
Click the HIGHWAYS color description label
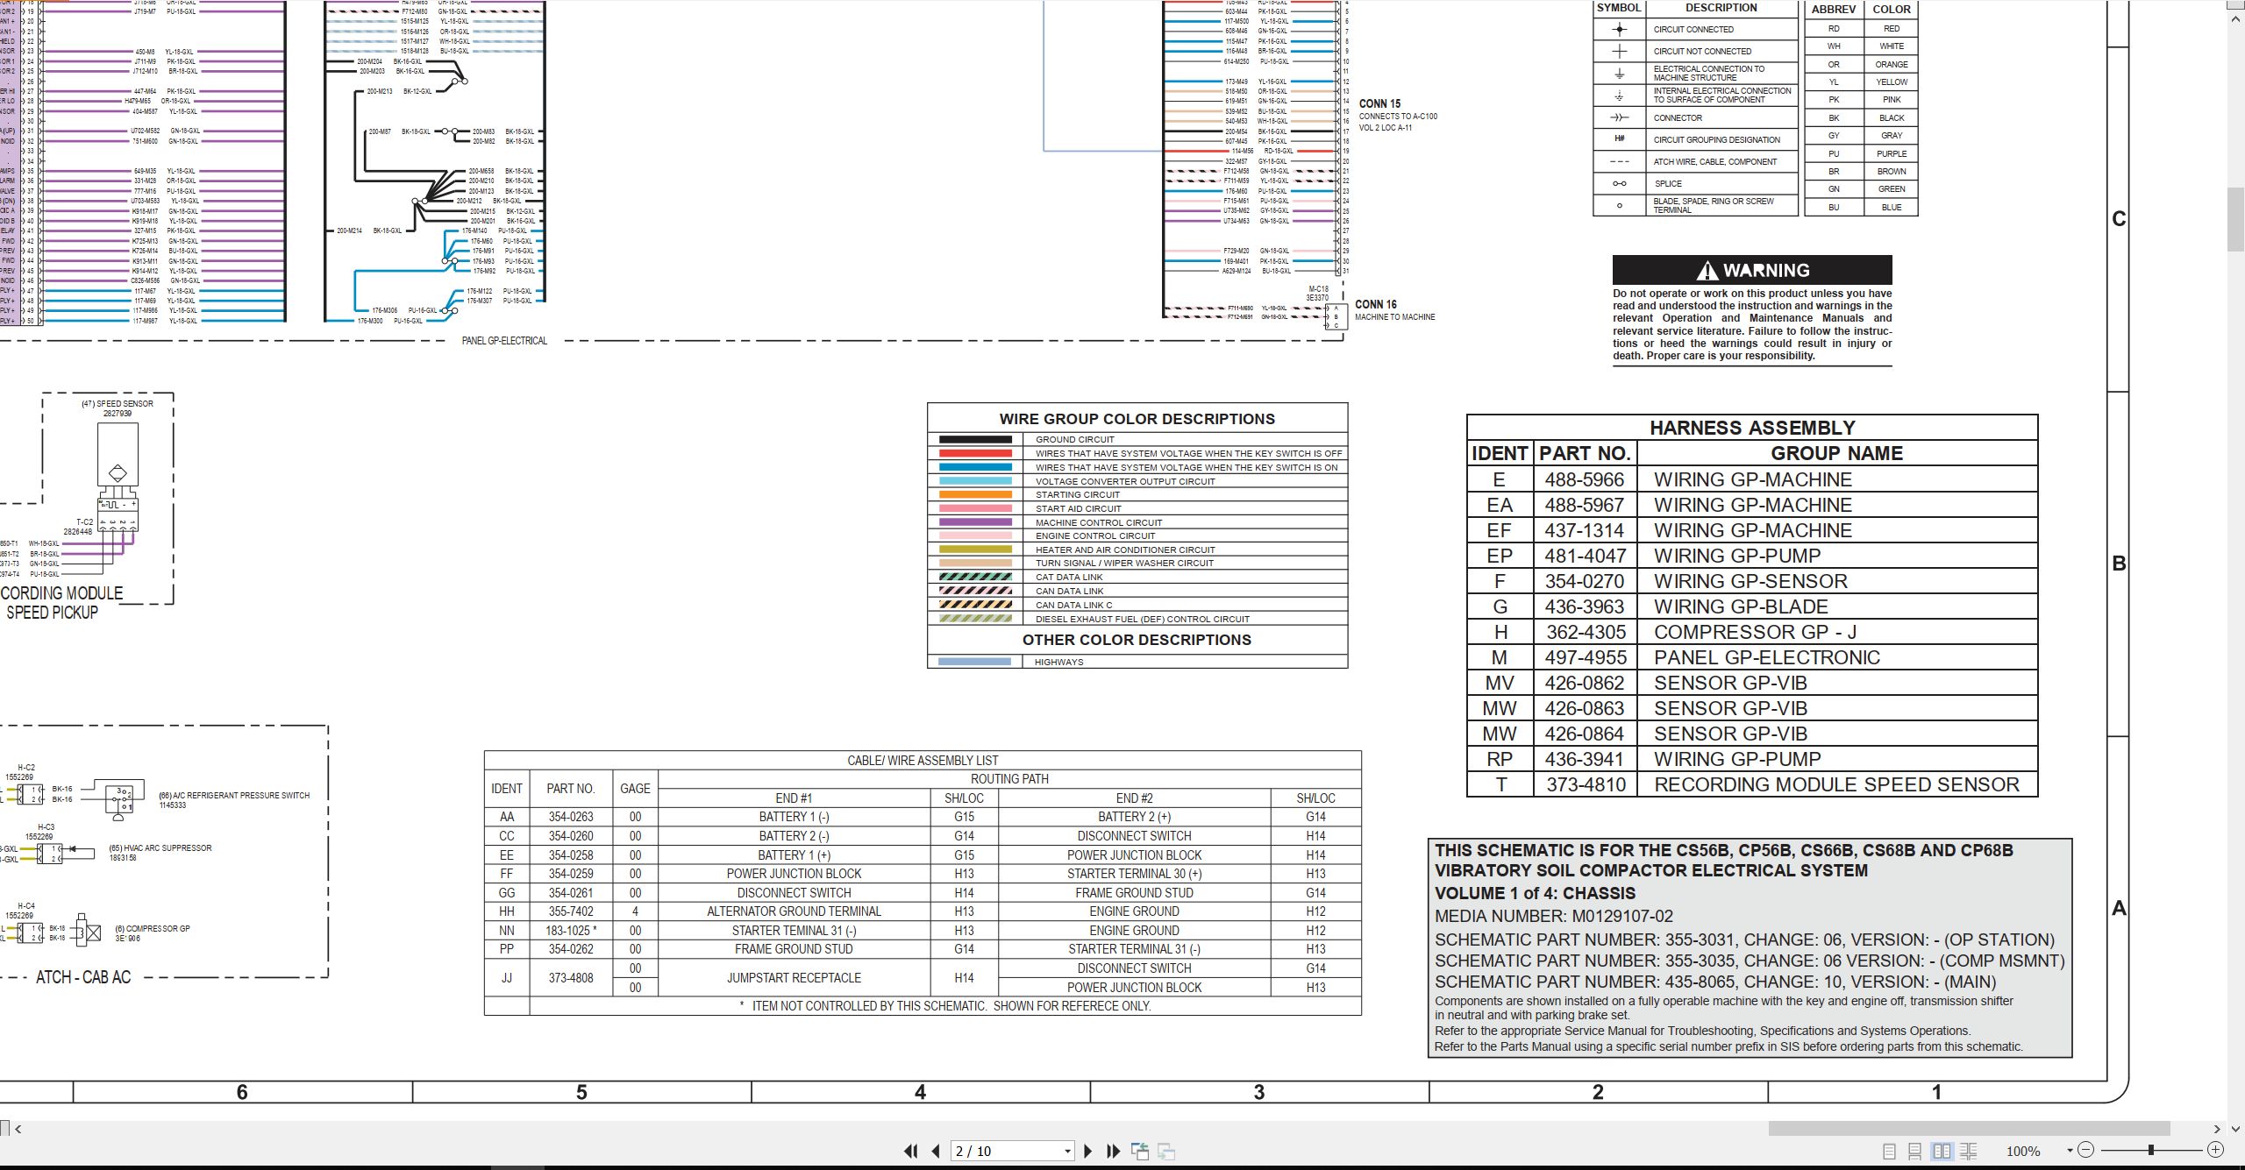(x=1058, y=662)
